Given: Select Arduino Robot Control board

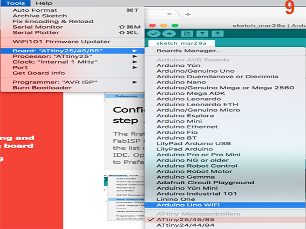Looking at the screenshot, I should pos(225,166).
